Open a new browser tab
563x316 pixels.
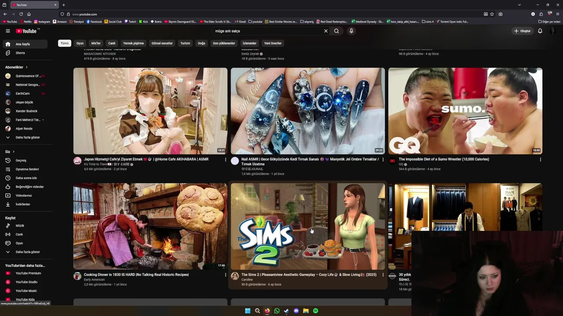[63, 5]
